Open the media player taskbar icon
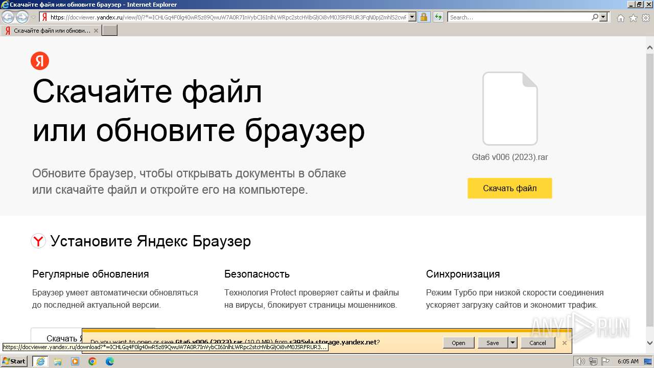Viewport: 654px width, 368px height. click(75, 361)
